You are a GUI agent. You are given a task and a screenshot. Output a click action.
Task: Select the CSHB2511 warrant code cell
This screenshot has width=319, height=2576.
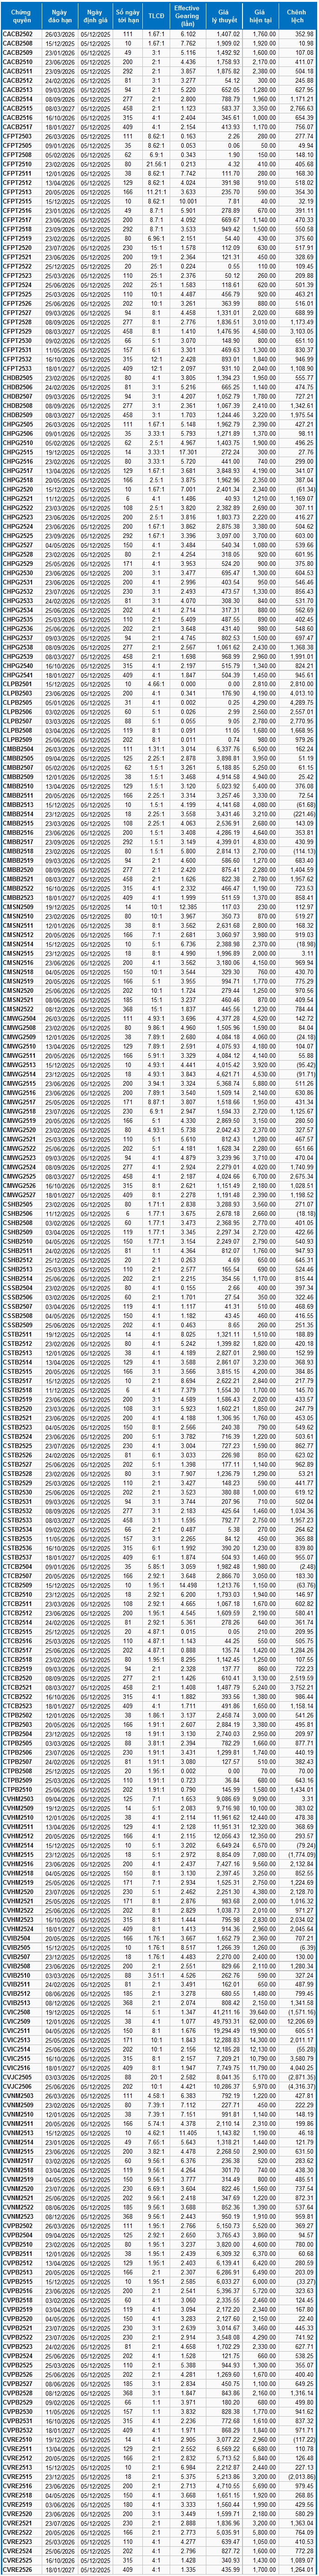pos(18,1250)
